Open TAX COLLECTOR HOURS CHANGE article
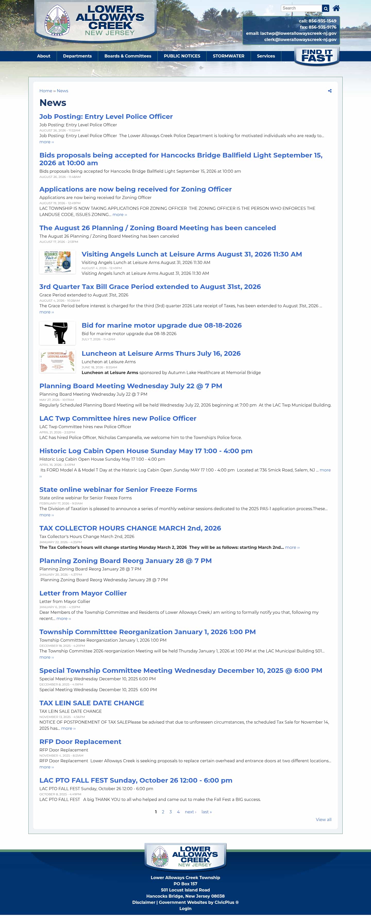 click(x=130, y=528)
